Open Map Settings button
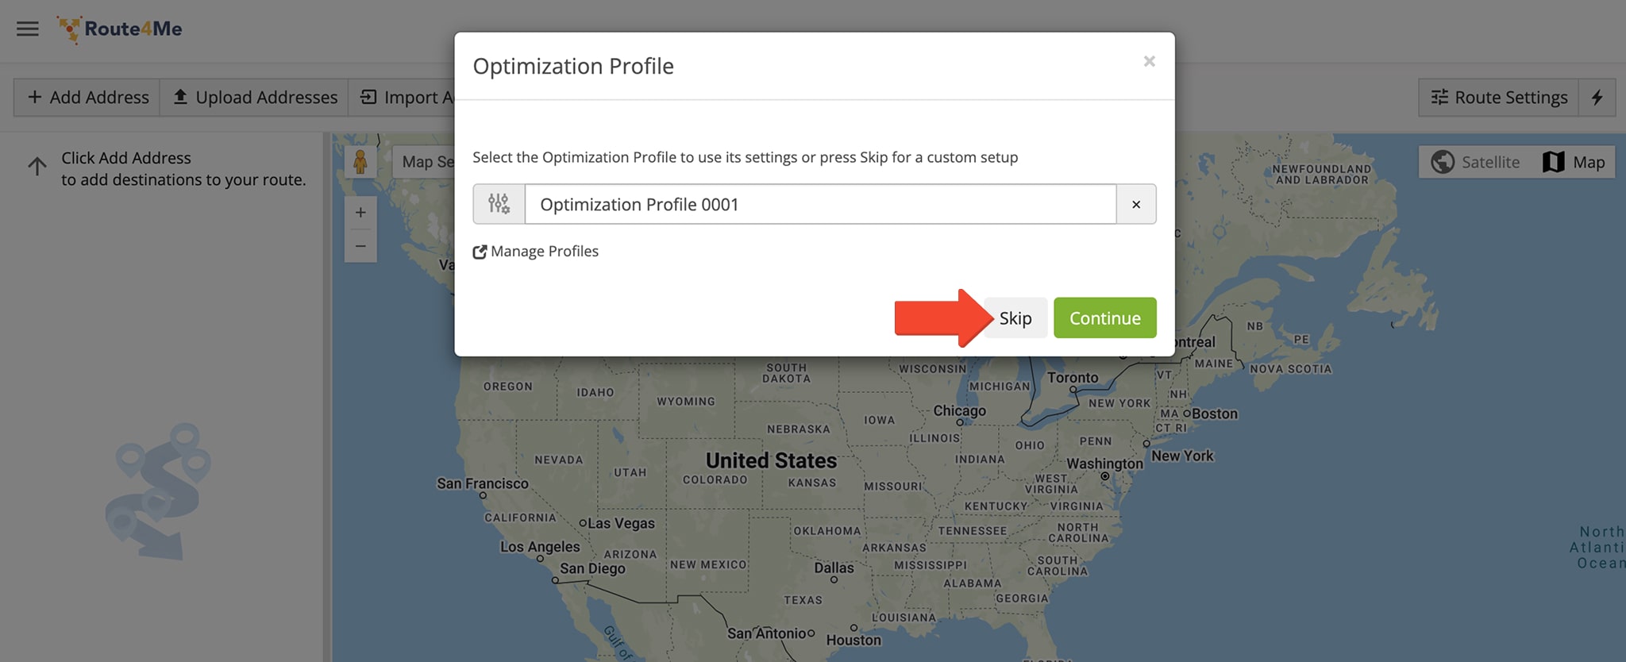The height and width of the screenshot is (662, 1626). 424,162
